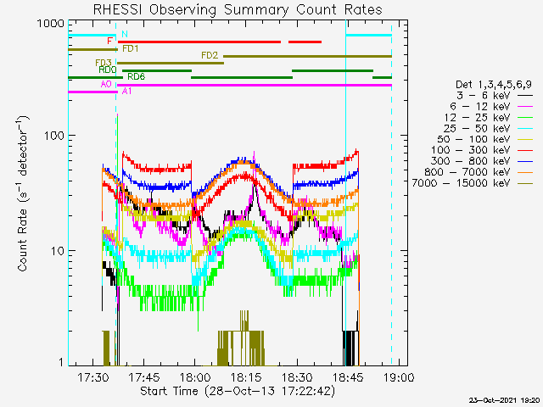
Task: Select the '50 - 100 keV' legend label
Action: pos(473,139)
